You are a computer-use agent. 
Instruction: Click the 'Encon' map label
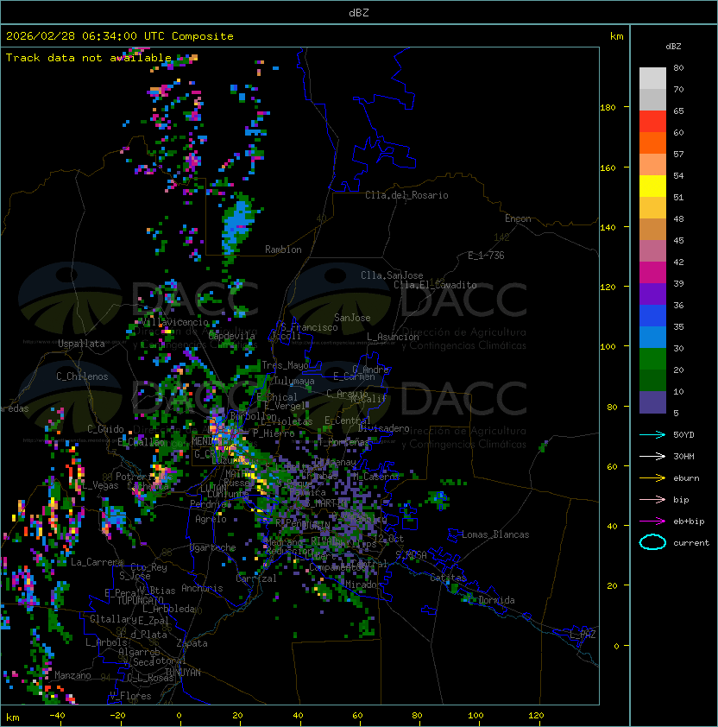pos(518,218)
